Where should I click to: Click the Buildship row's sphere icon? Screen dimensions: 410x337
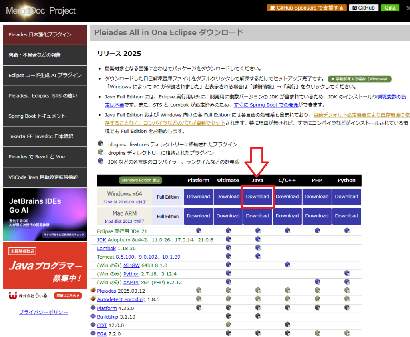click(93, 316)
